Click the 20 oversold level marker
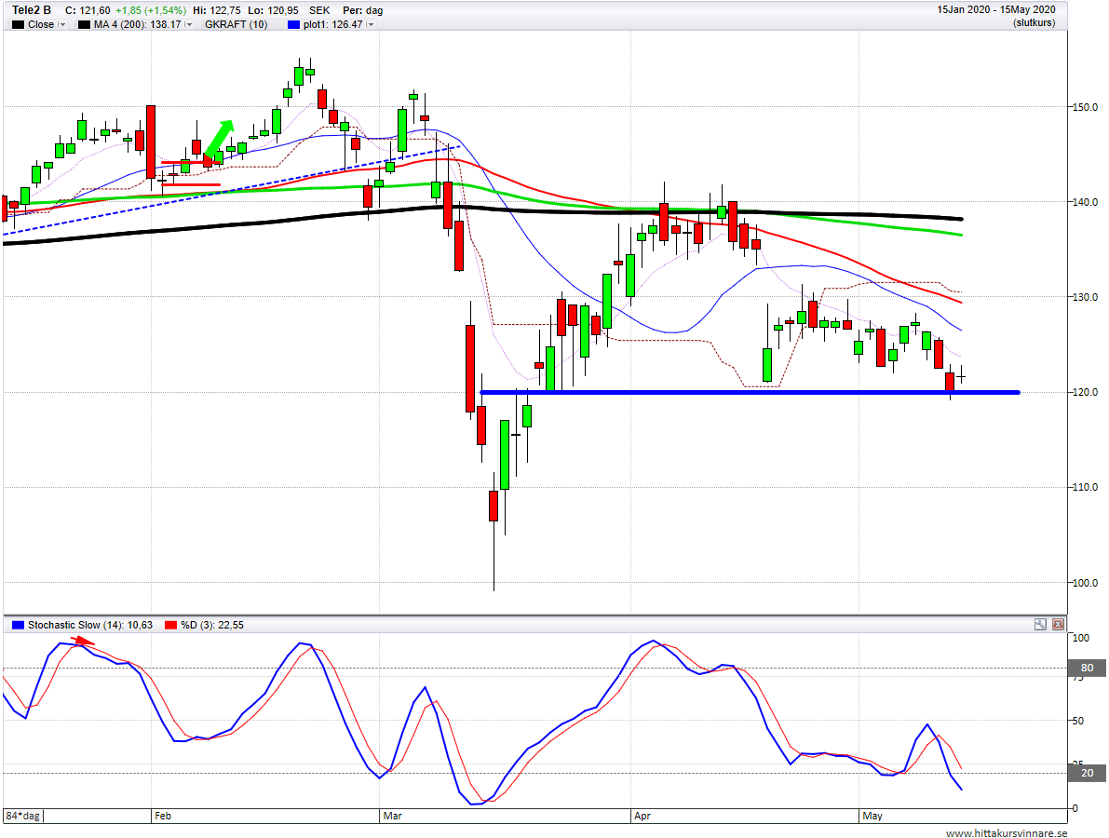This screenshot has height=838, width=1109. point(1087,773)
